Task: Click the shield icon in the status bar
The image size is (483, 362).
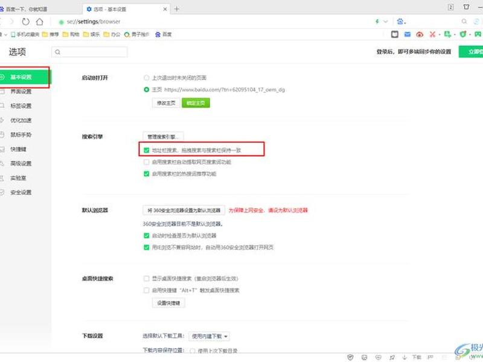Action: pos(350,357)
